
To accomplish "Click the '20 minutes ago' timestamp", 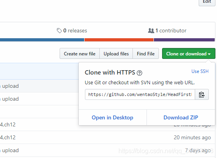I will coord(192,137).
